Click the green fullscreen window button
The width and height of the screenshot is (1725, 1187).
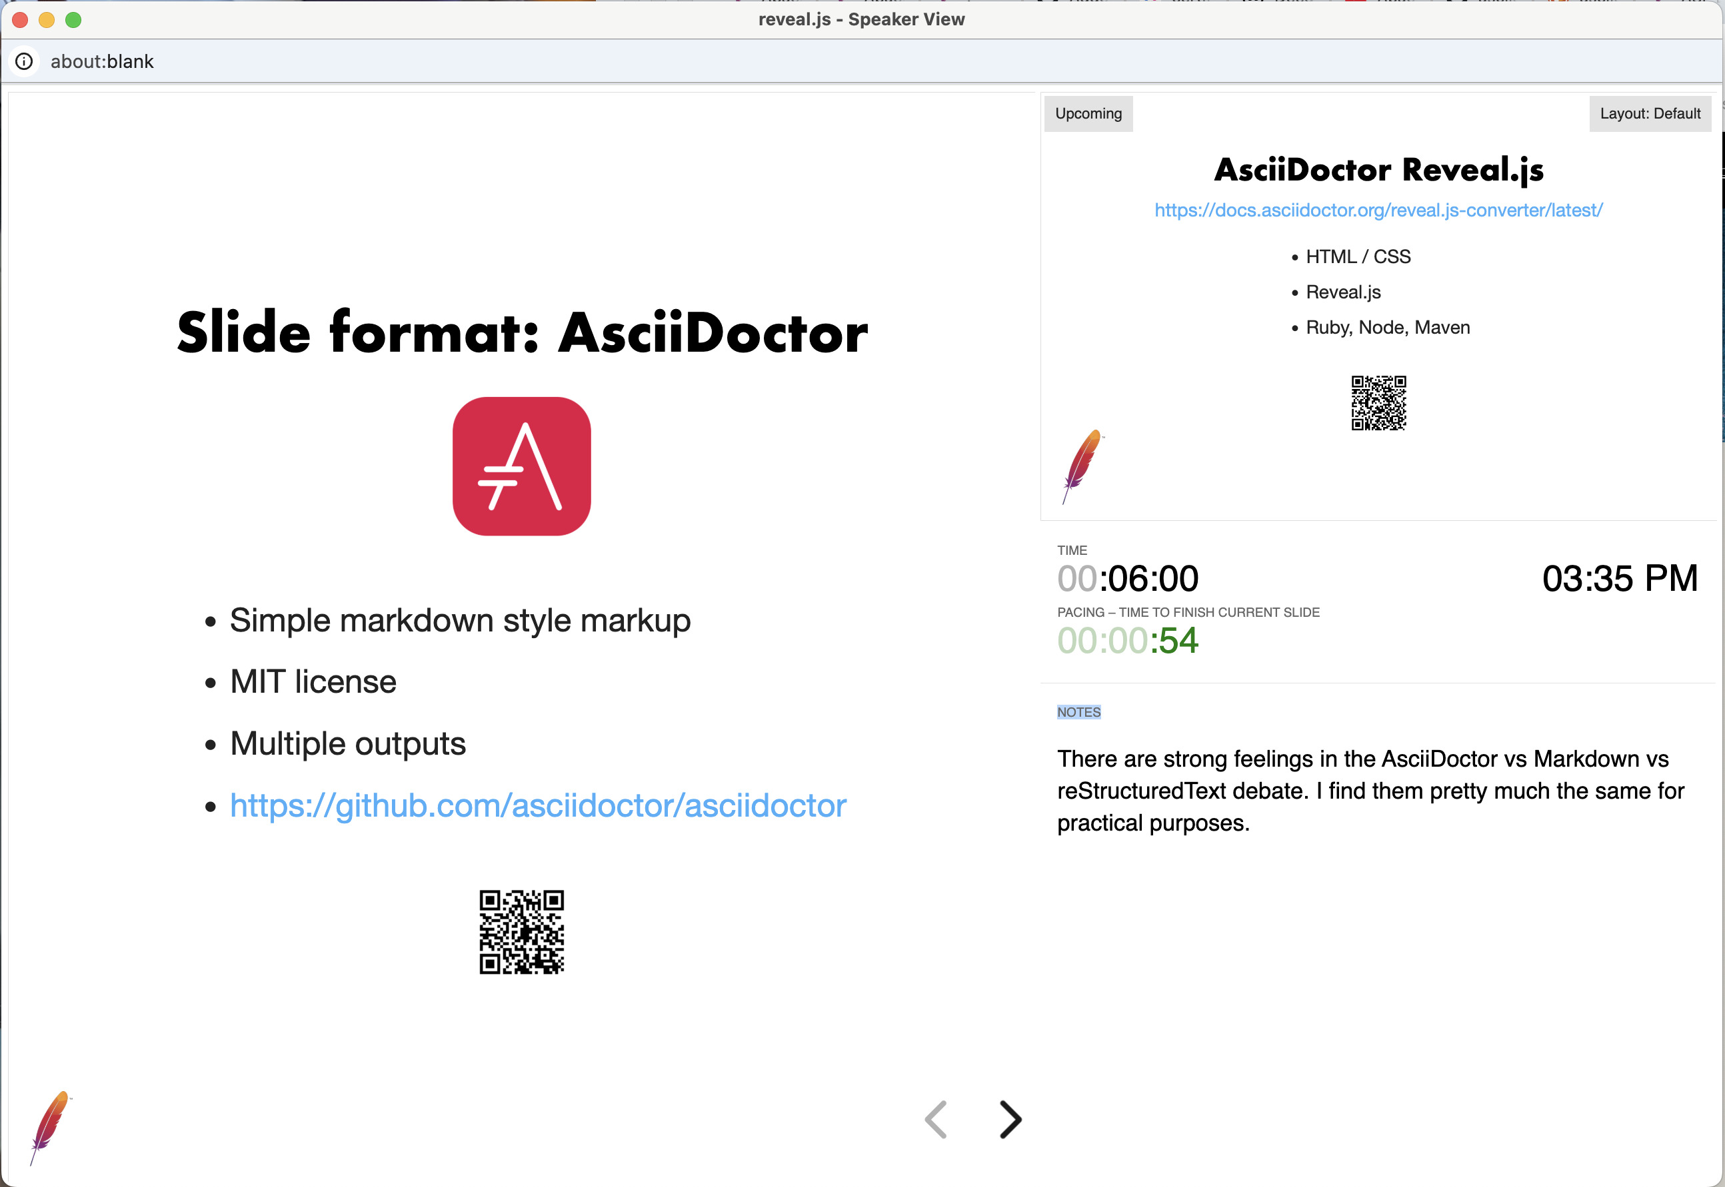tap(73, 20)
